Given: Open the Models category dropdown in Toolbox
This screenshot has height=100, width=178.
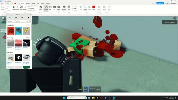Looking at the screenshot, I should (11, 21).
